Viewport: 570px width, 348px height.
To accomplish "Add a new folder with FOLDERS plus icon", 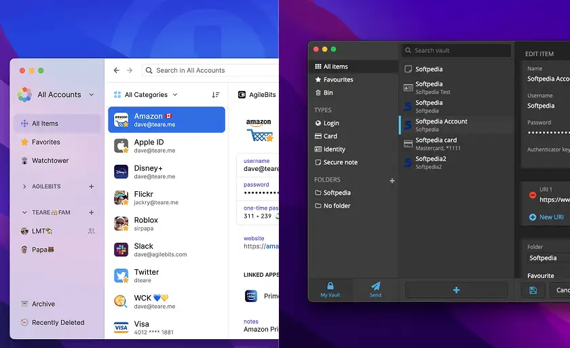I will click(x=392, y=180).
